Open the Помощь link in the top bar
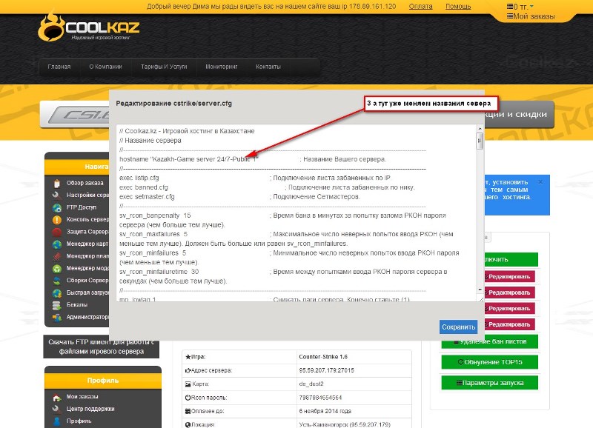593x428 pixels. click(458, 7)
